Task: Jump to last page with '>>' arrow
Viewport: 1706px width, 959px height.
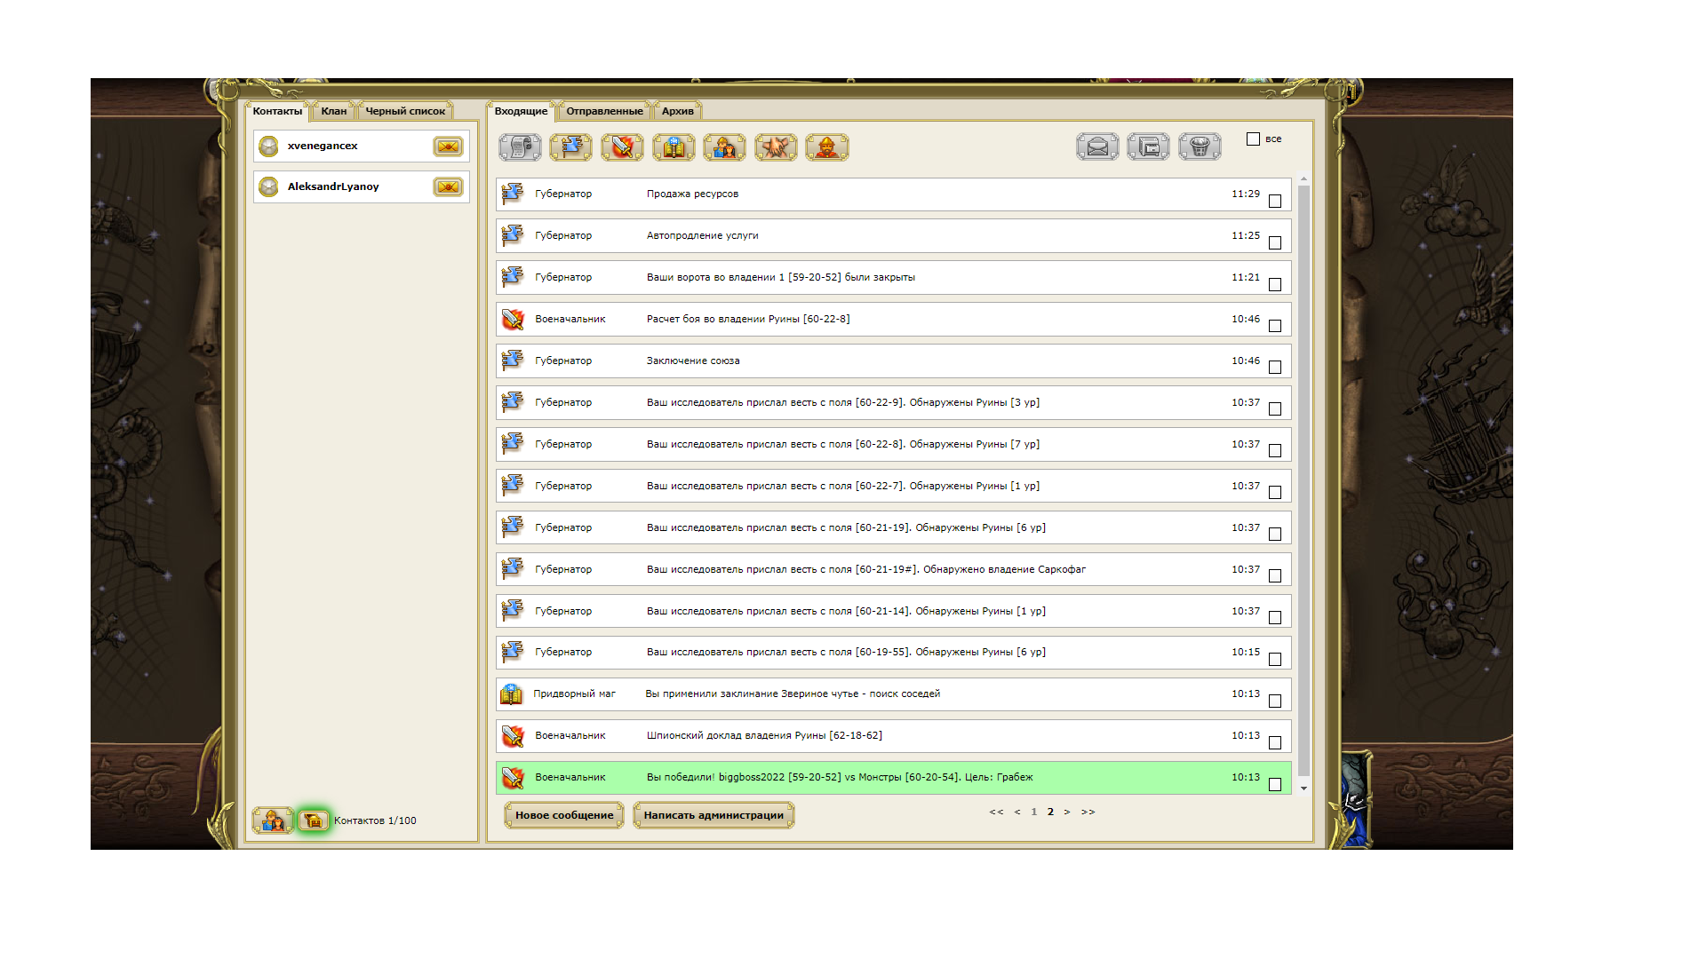Action: pos(1088,812)
